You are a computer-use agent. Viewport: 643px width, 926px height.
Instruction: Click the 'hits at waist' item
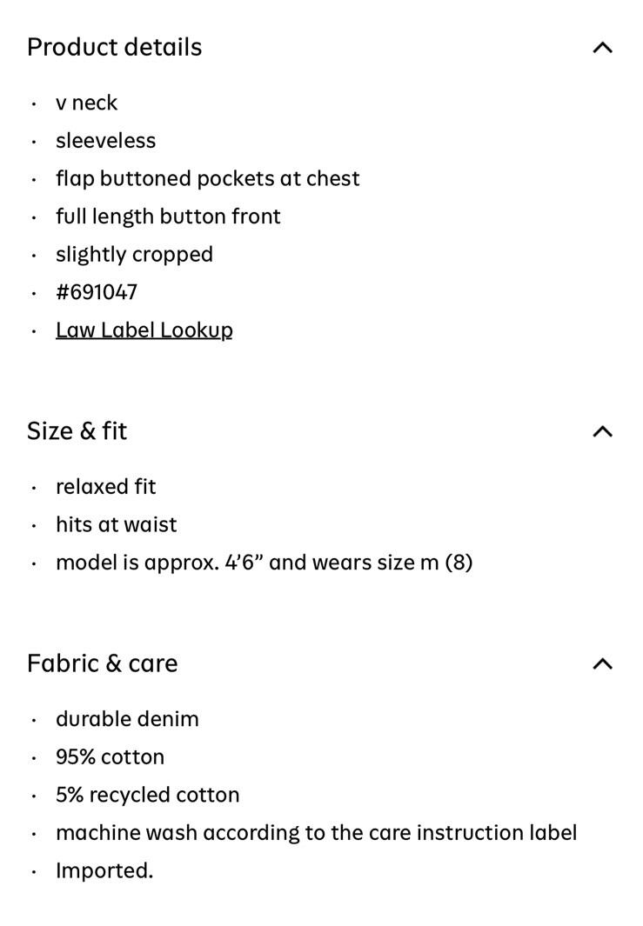(116, 524)
